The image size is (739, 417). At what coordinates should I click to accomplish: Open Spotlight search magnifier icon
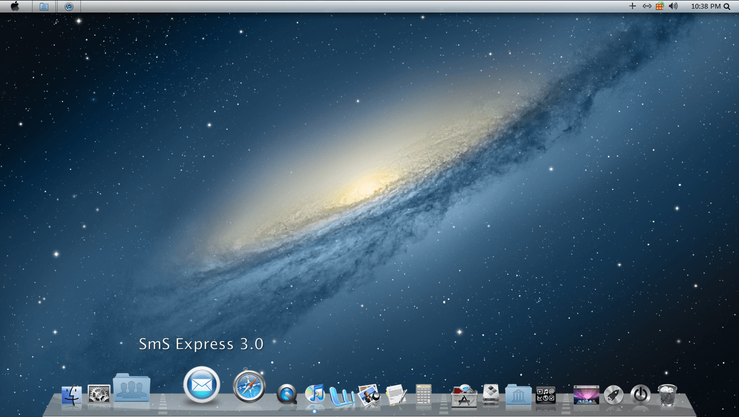click(x=727, y=7)
